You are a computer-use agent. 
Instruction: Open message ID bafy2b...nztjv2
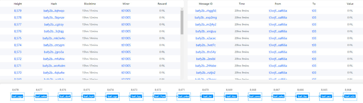tap(206, 73)
